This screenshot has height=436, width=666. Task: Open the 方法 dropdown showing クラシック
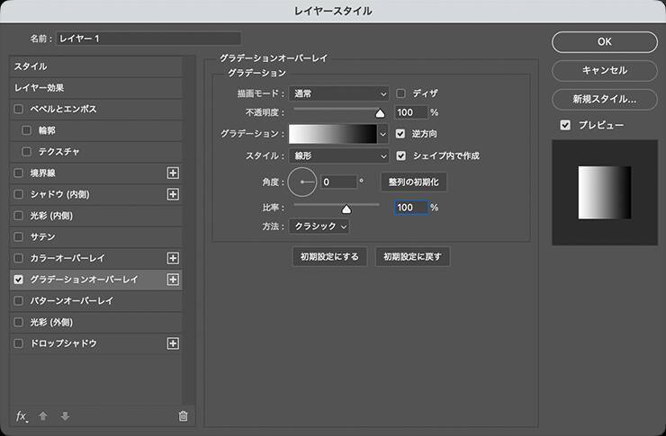[x=319, y=226]
